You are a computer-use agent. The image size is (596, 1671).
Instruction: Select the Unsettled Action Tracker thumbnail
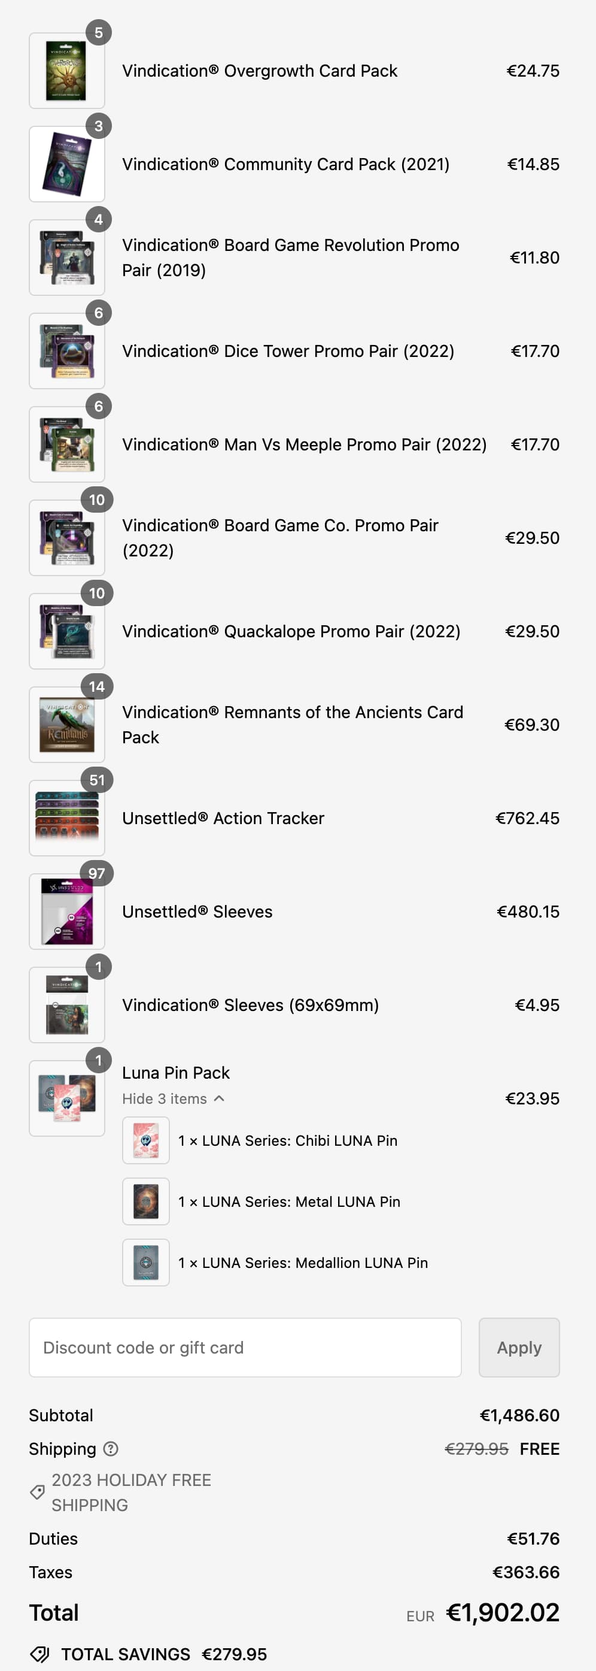point(67,818)
